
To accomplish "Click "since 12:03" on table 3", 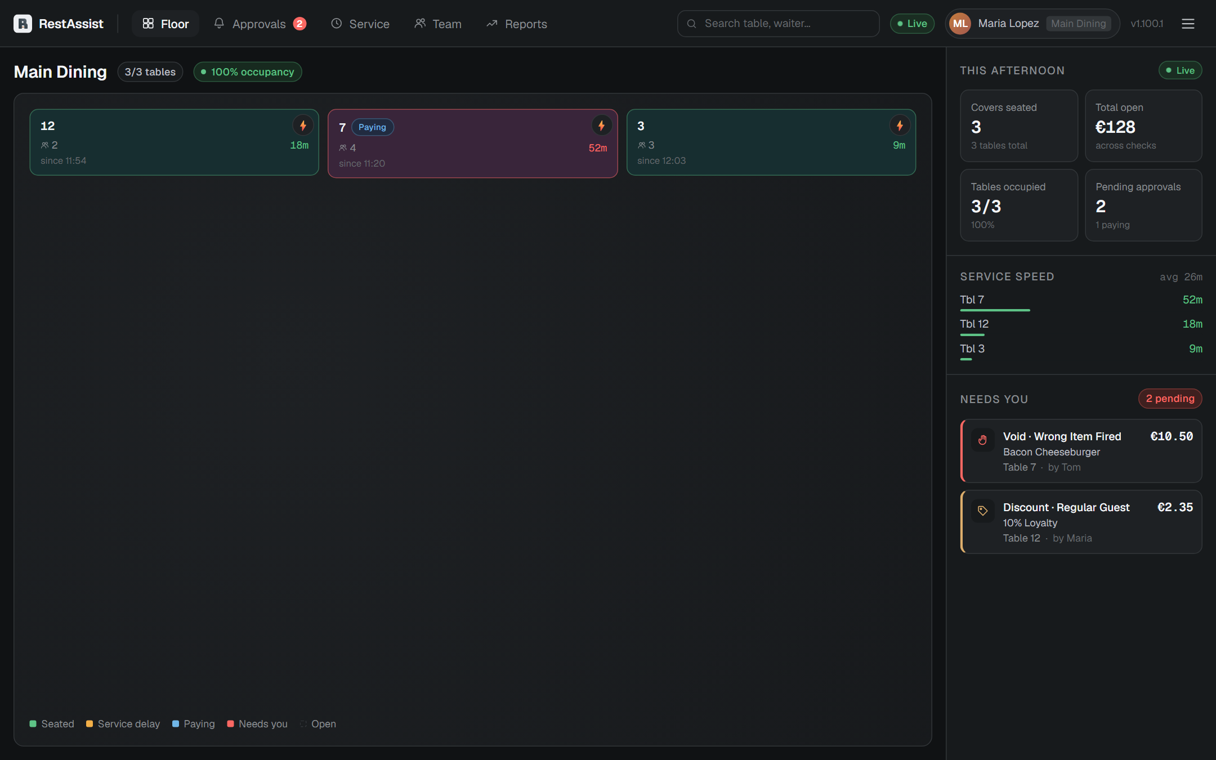I will (x=661, y=161).
